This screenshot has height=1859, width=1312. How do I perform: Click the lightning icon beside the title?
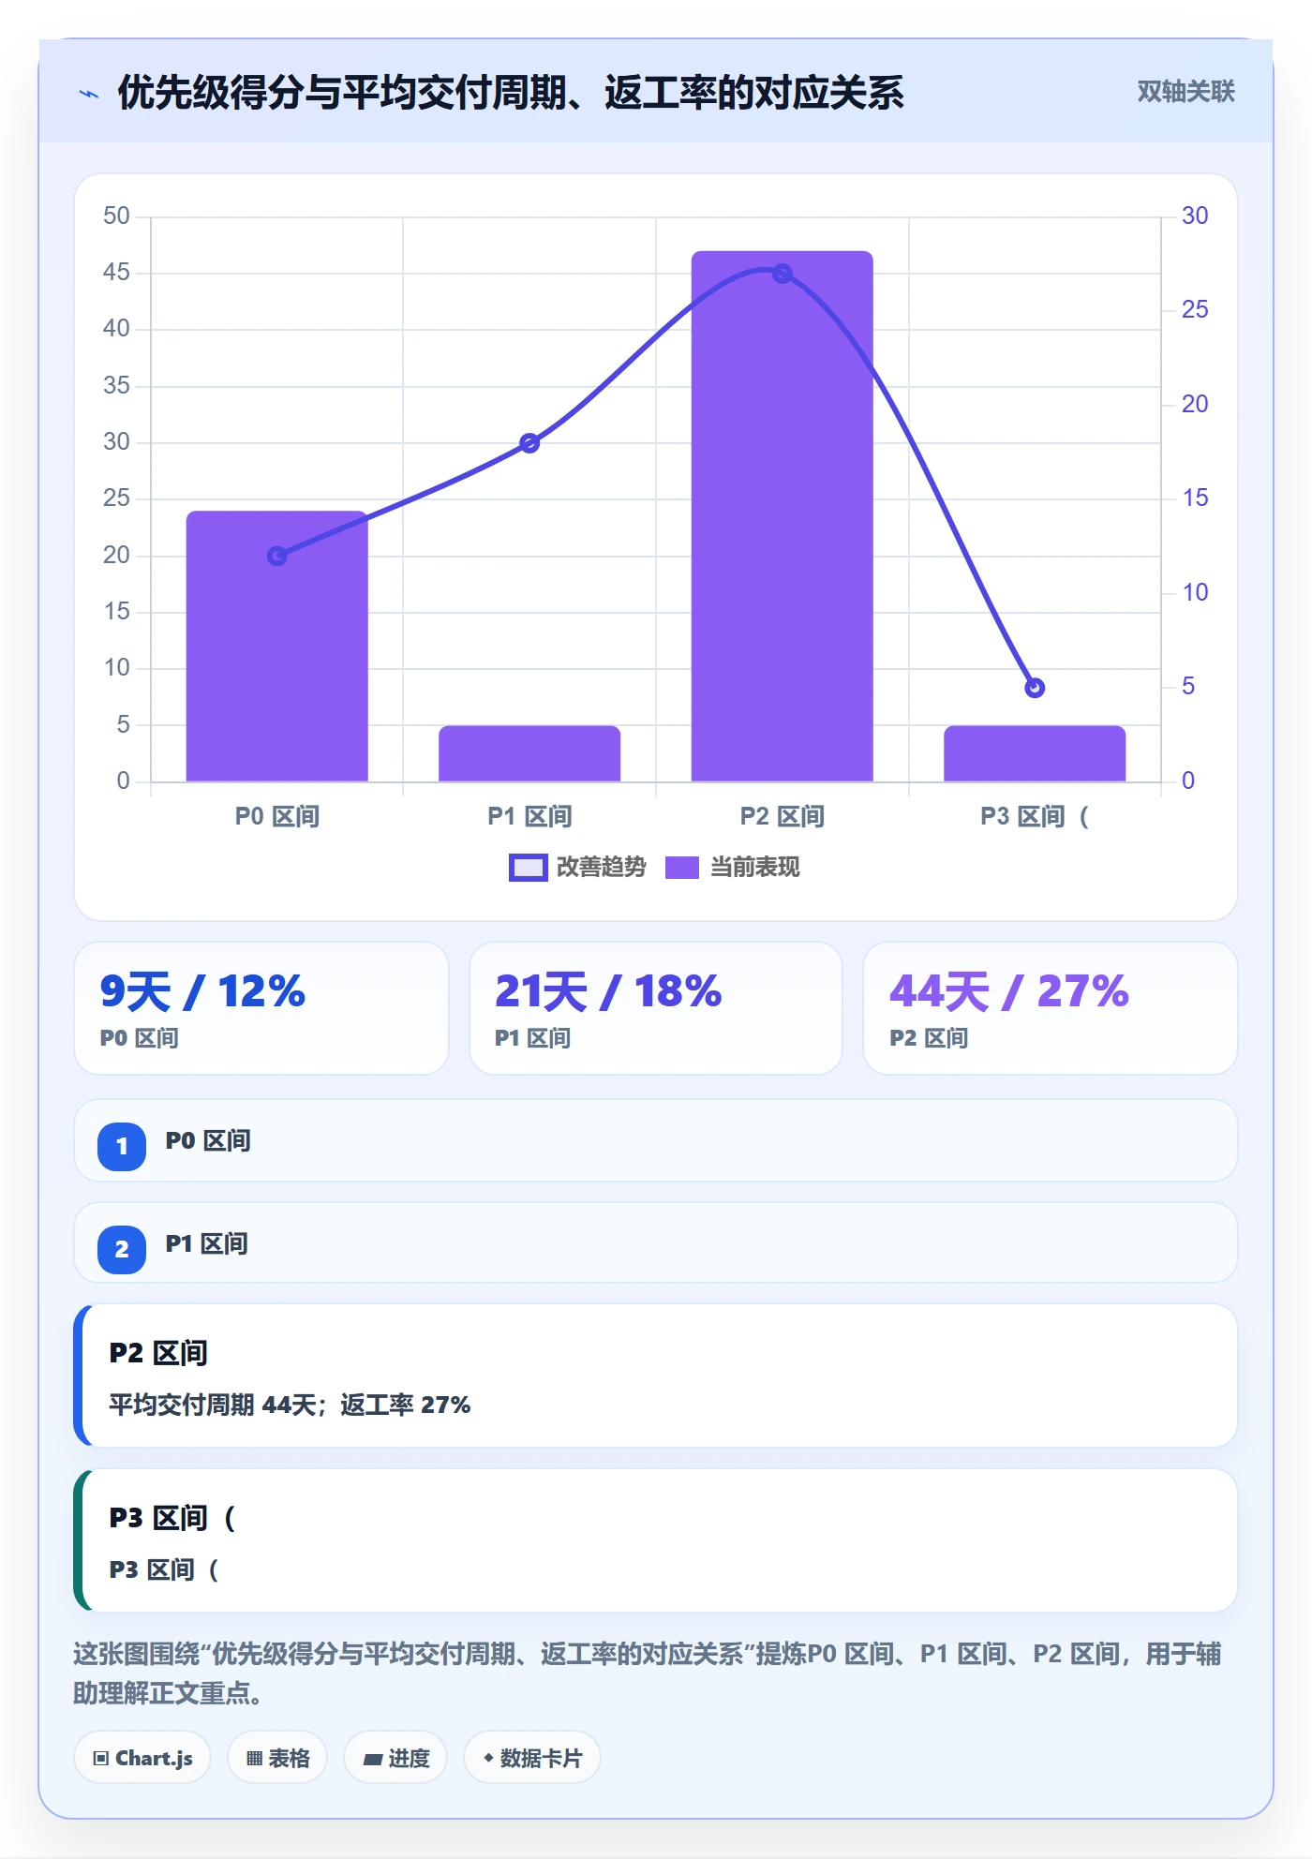pyautogui.click(x=89, y=94)
